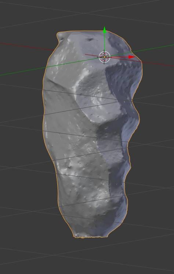Click the red gizmo arrow shaft

pyautogui.click(x=120, y=57)
